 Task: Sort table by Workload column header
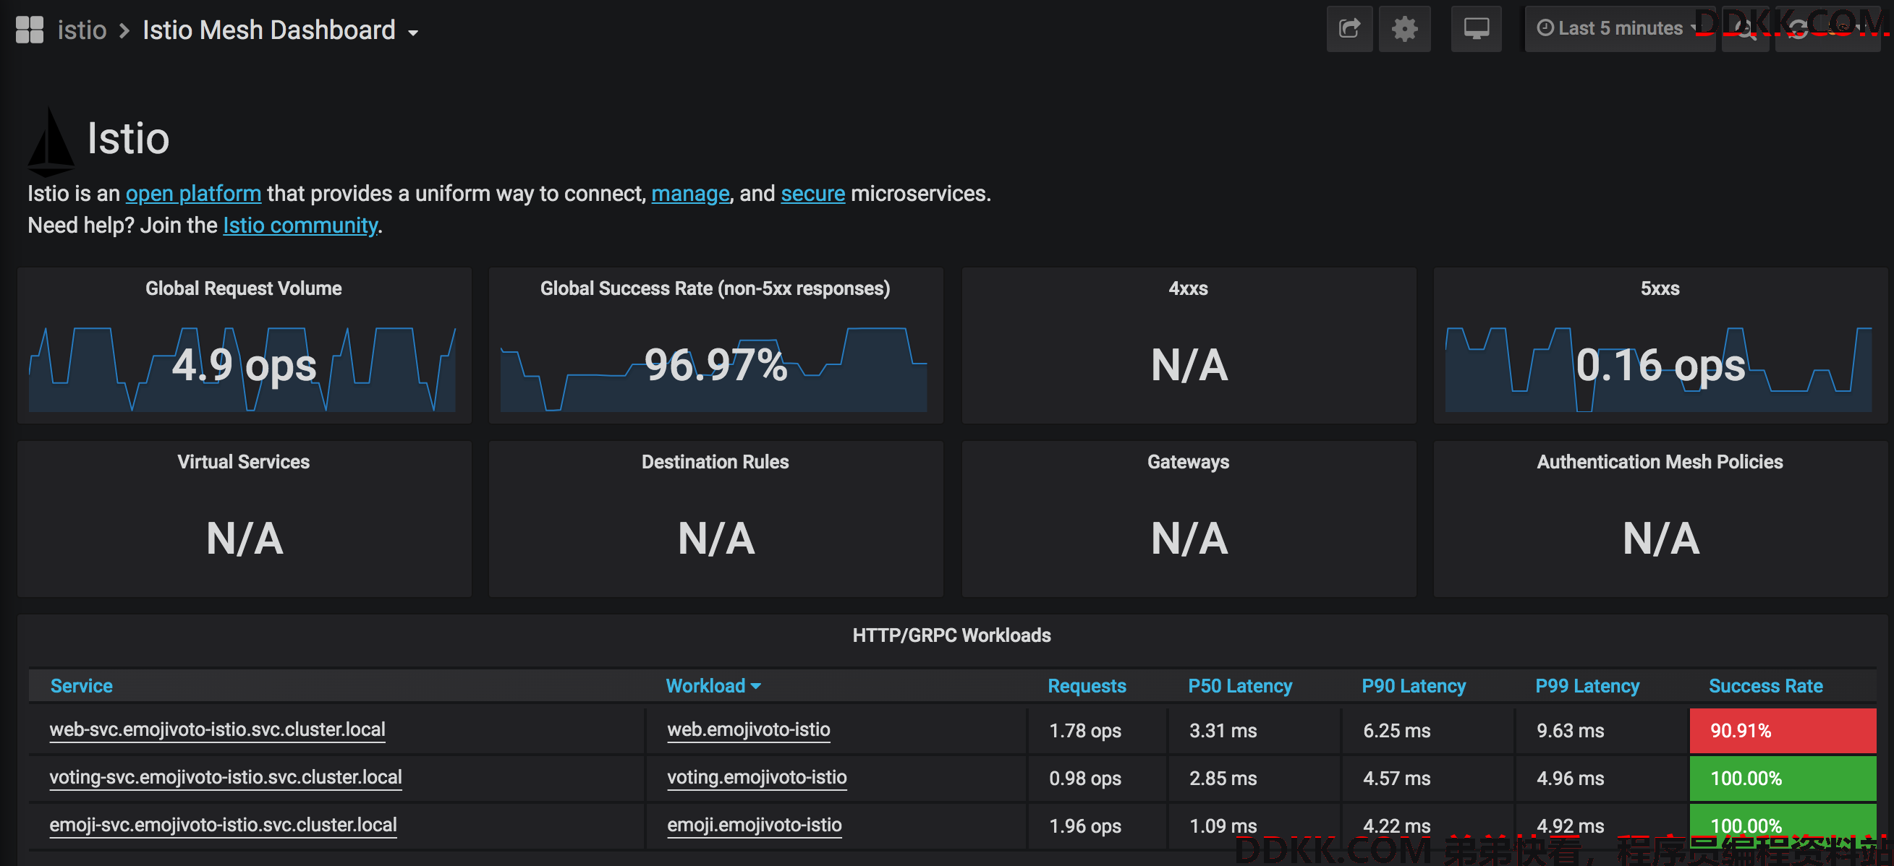(713, 685)
